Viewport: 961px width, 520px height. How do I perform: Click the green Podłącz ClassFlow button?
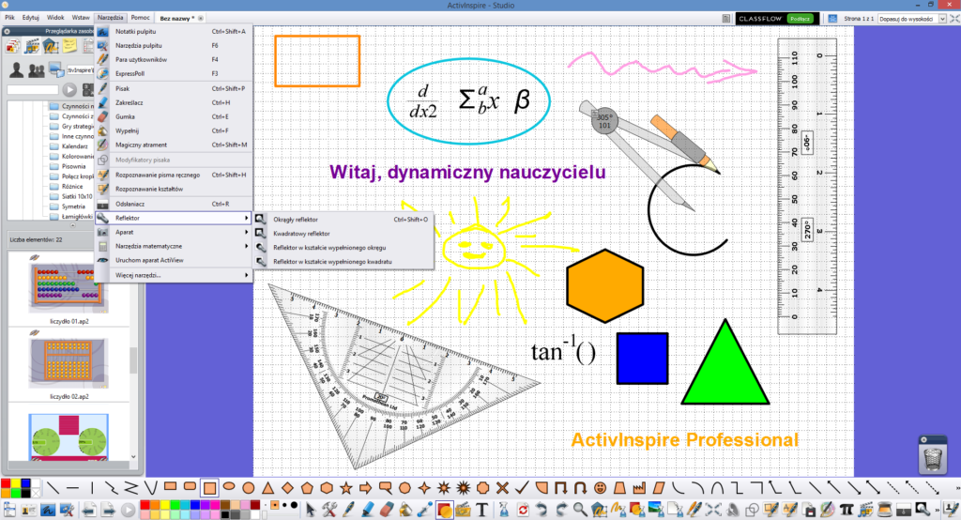tap(799, 18)
